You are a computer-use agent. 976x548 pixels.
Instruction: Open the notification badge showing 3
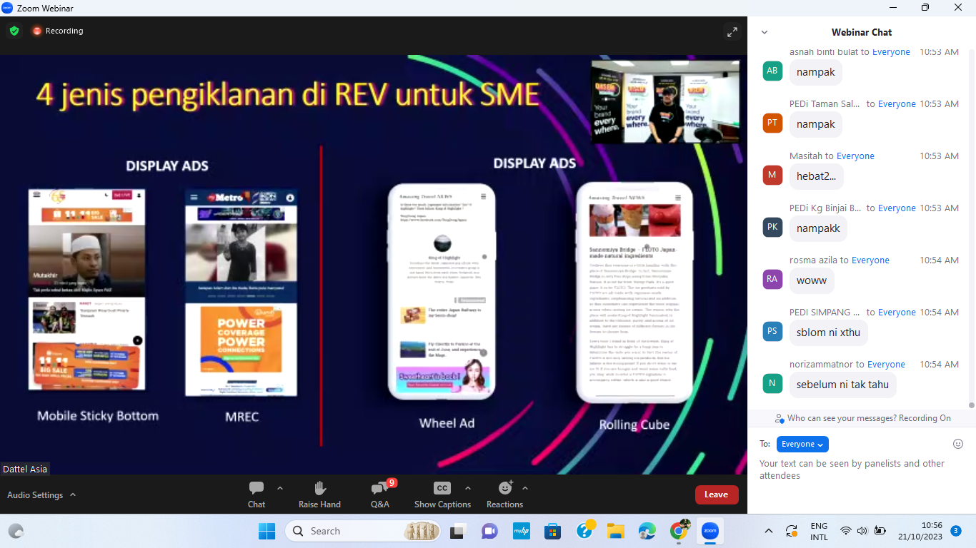[x=956, y=531]
